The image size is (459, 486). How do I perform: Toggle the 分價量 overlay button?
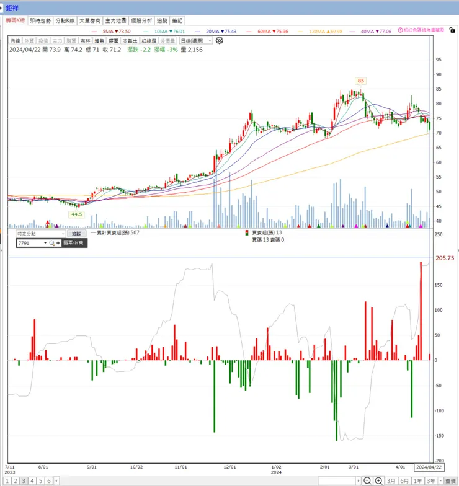(x=167, y=41)
